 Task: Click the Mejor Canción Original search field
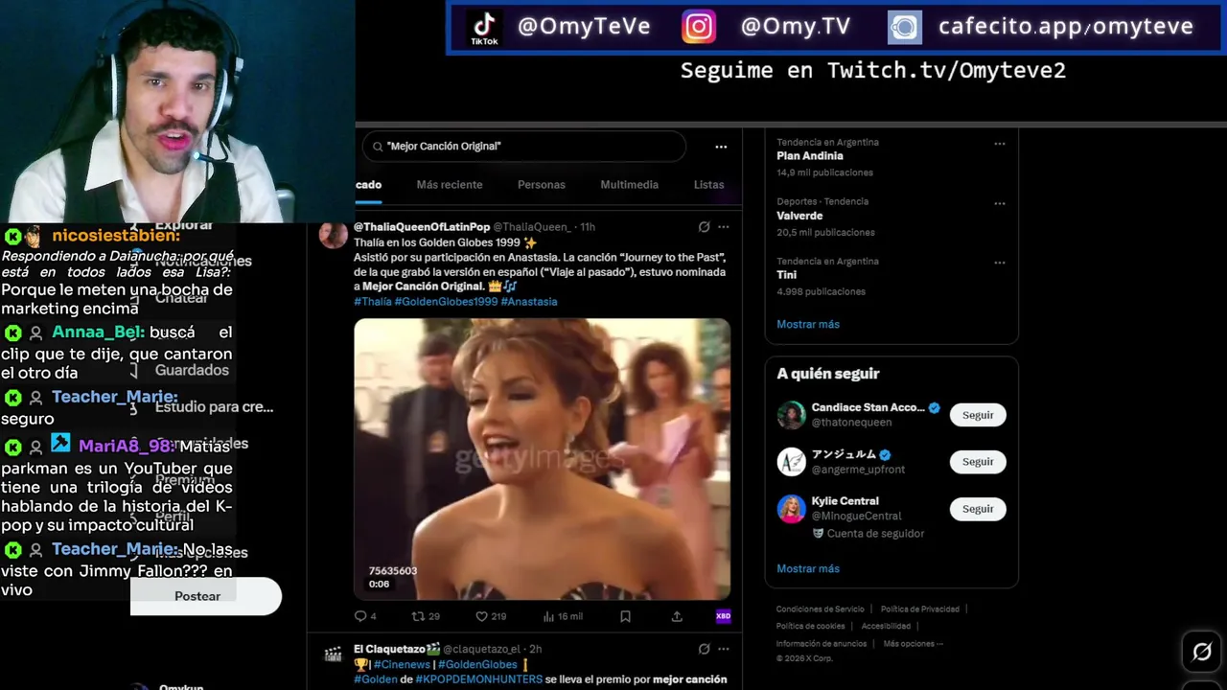(524, 147)
